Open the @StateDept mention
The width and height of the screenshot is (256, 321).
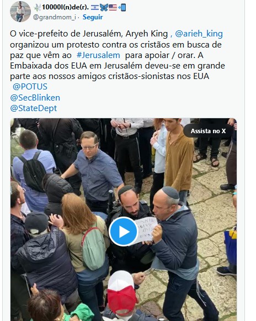tap(33, 108)
